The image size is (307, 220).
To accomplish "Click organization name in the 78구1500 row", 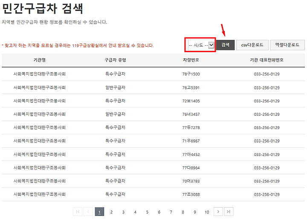I will (40, 74).
